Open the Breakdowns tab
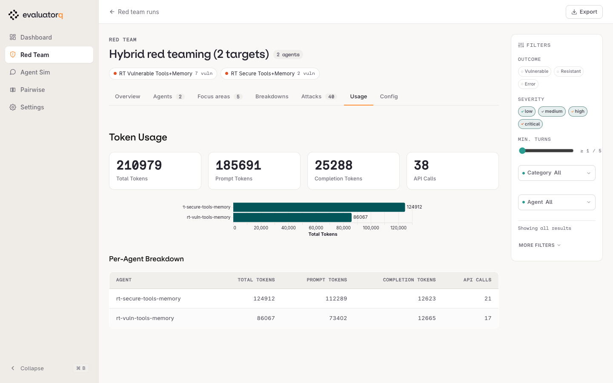This screenshot has height=383, width=613. click(272, 97)
